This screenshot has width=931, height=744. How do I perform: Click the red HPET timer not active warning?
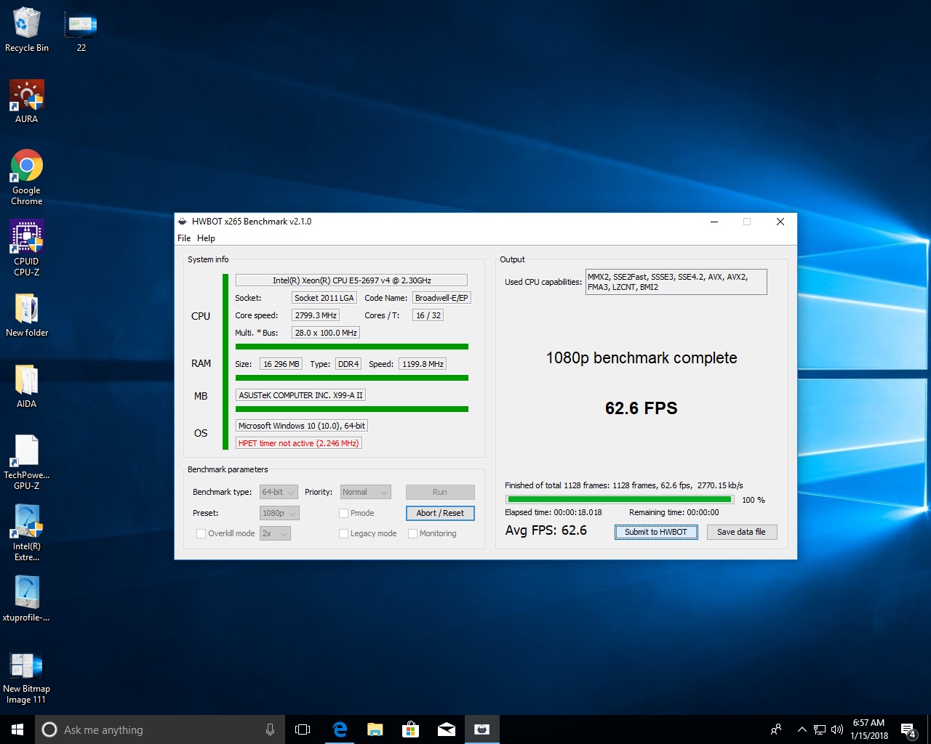tap(298, 443)
